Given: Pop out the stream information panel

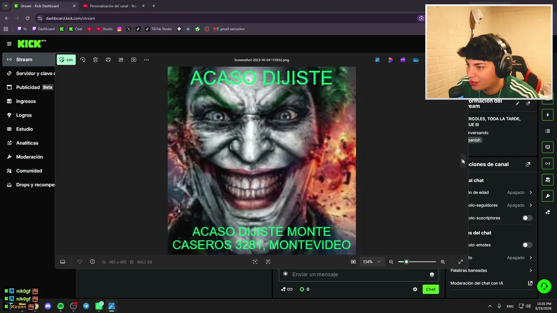Looking at the screenshot, I should point(528,103).
